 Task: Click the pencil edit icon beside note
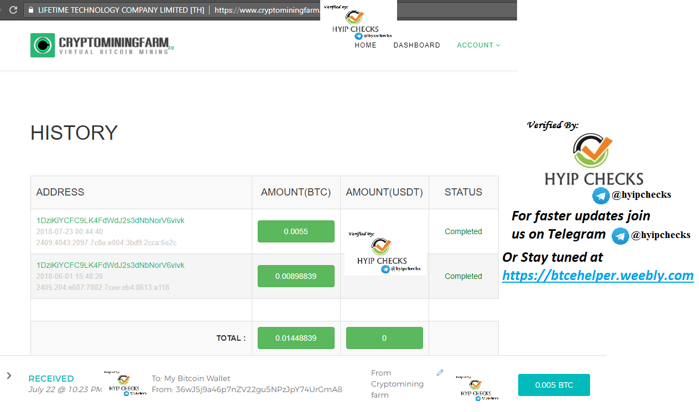click(x=440, y=373)
